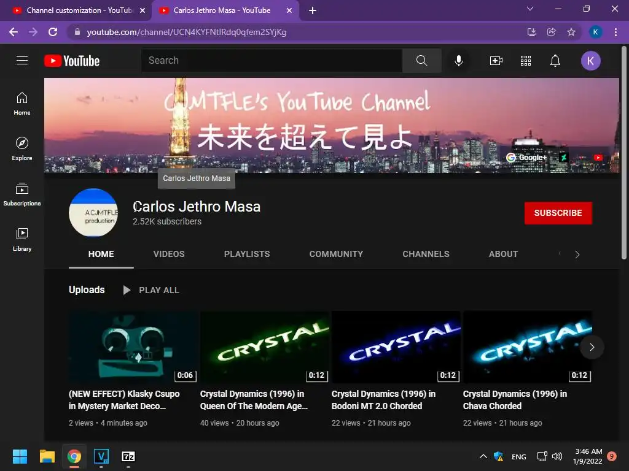The image size is (629, 471).
Task: Open the Uploads section heading
Action: tap(87, 289)
